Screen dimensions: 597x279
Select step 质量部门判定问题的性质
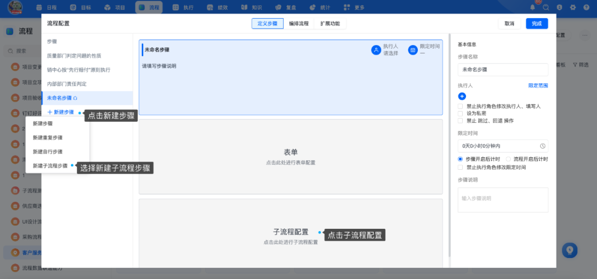tap(87, 56)
